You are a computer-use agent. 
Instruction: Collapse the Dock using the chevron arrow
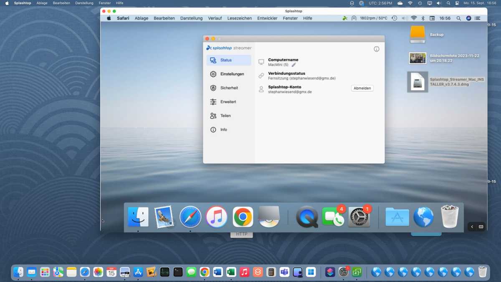(472, 226)
